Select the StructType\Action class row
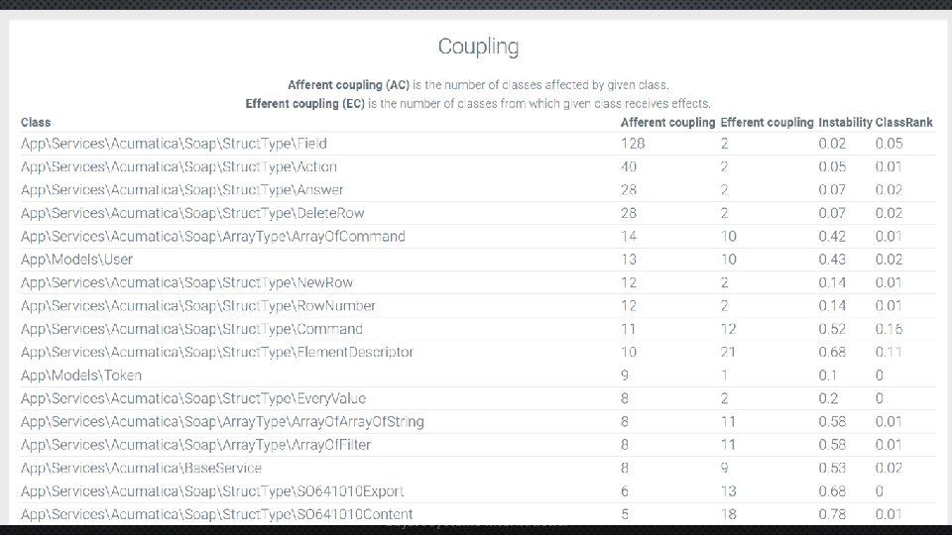The height and width of the screenshot is (535, 952). 178,166
